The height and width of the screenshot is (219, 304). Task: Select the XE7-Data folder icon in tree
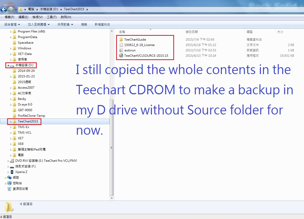click(14, 54)
